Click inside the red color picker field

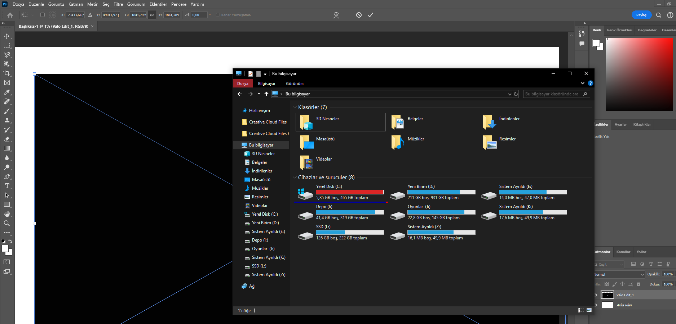tap(639, 74)
